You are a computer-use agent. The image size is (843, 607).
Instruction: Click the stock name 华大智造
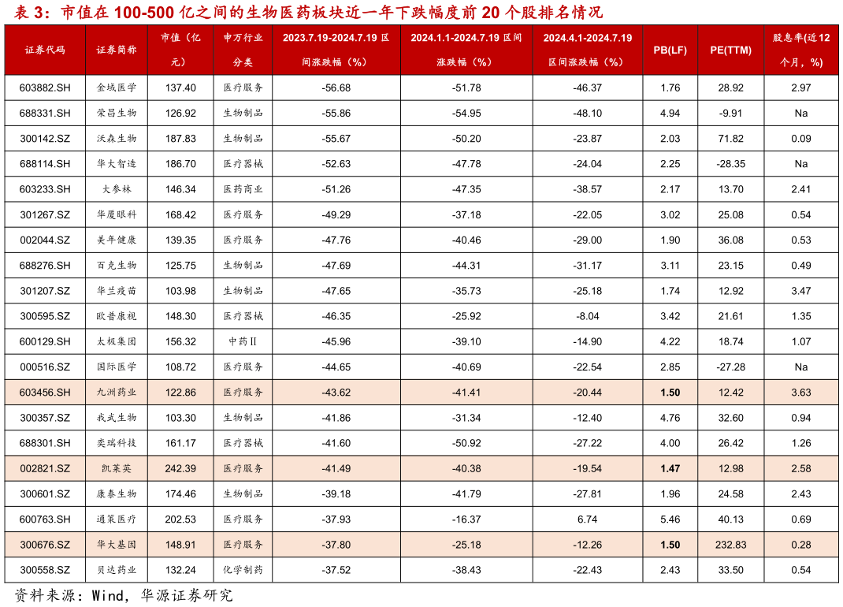(x=117, y=164)
